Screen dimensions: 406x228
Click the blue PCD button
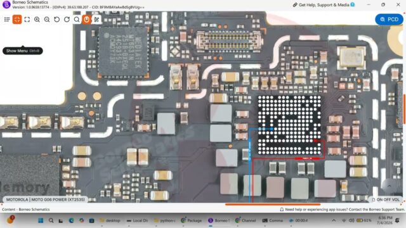coord(389,20)
